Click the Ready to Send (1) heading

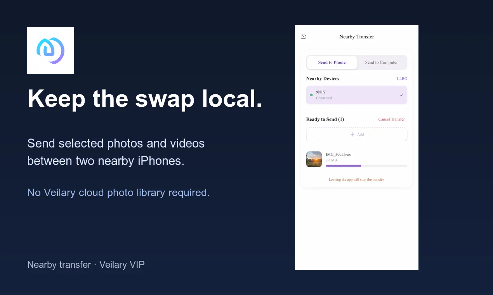(x=325, y=120)
